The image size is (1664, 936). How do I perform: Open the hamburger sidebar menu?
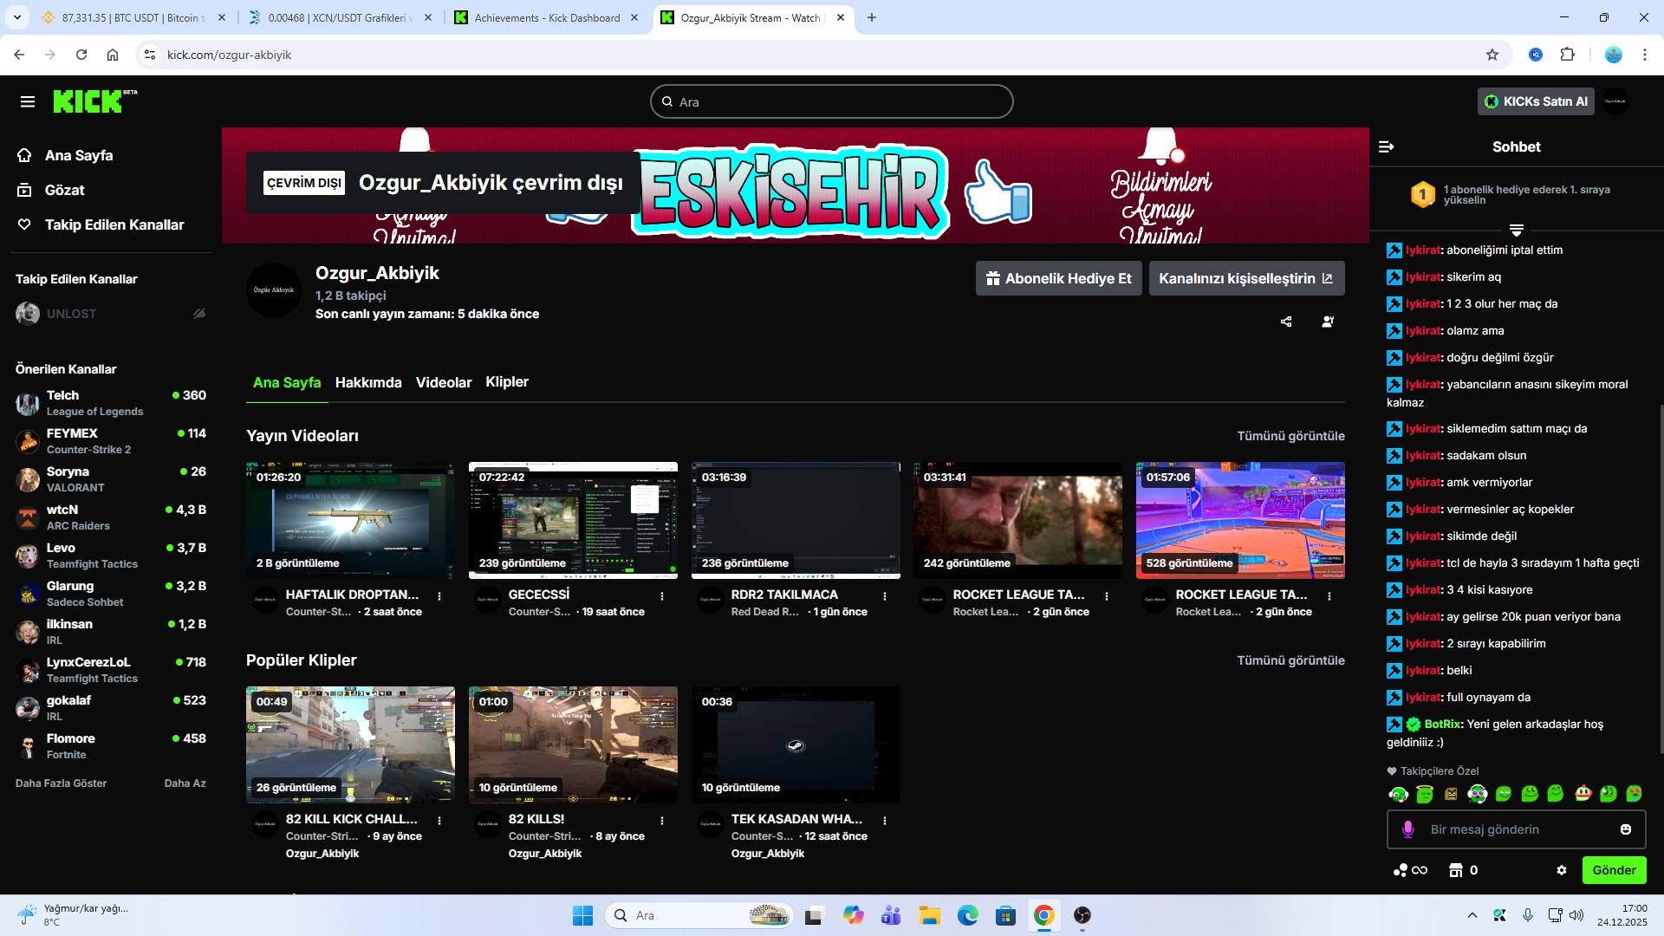(28, 102)
